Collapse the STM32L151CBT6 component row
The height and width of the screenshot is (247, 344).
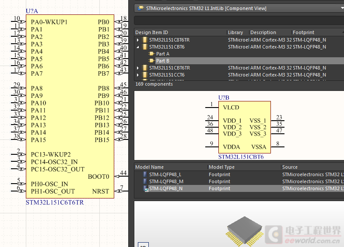click(x=137, y=47)
